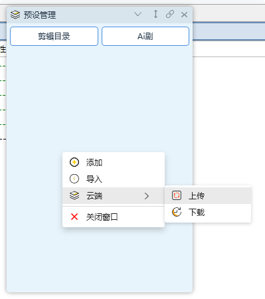This screenshot has width=265, height=299.
Task: Click the download refresh icon beside 下载
Action: (177, 212)
